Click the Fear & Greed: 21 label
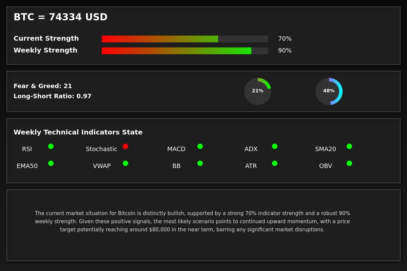This screenshot has width=407, height=271. [43, 86]
